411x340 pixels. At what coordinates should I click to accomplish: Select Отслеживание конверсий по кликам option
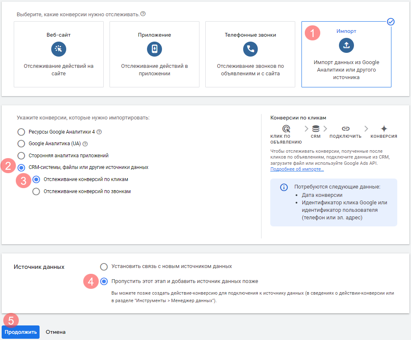[36, 179]
